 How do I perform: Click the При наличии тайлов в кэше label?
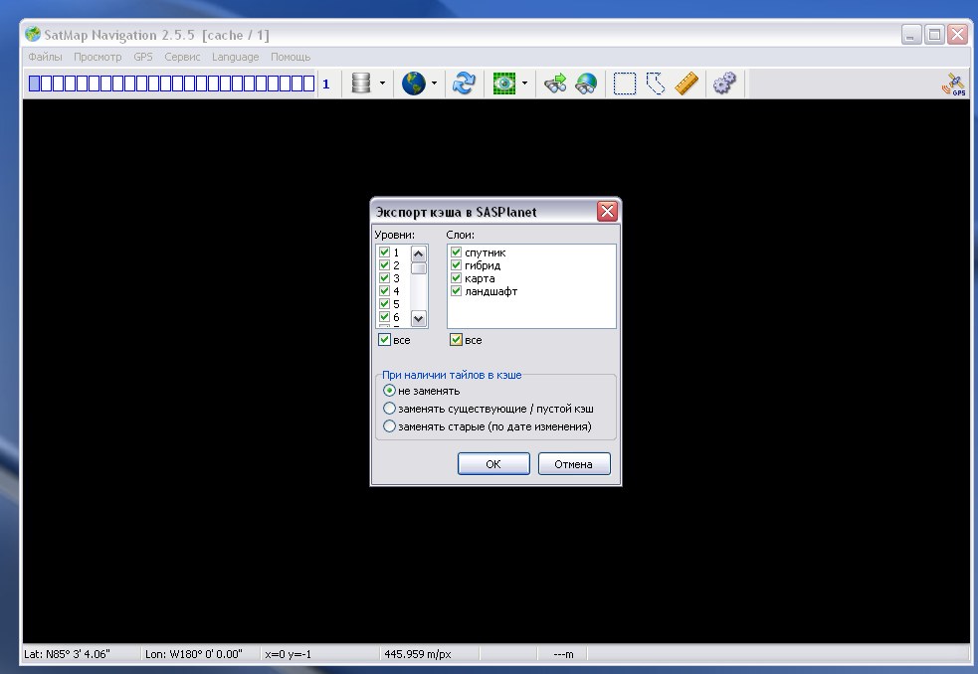(x=452, y=375)
